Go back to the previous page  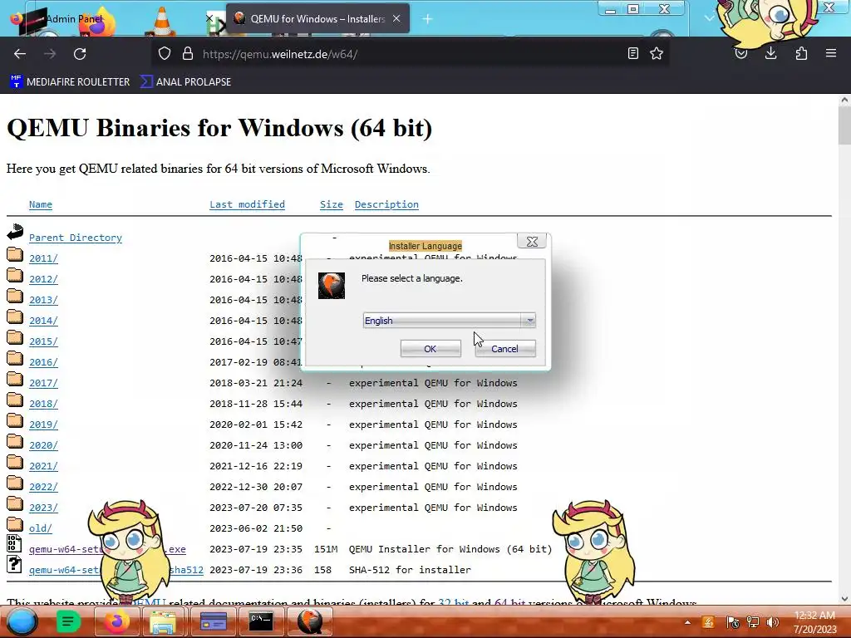coord(20,54)
